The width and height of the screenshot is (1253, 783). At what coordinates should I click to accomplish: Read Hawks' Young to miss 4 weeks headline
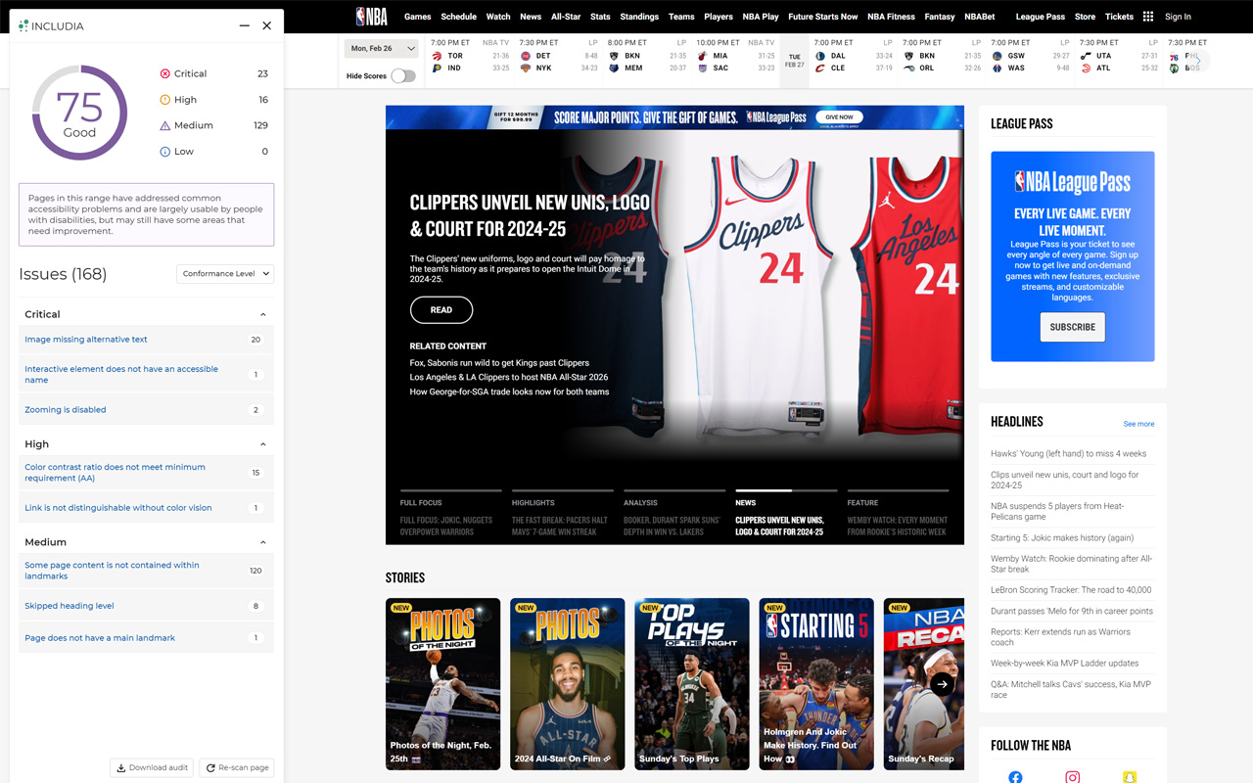click(x=1068, y=454)
